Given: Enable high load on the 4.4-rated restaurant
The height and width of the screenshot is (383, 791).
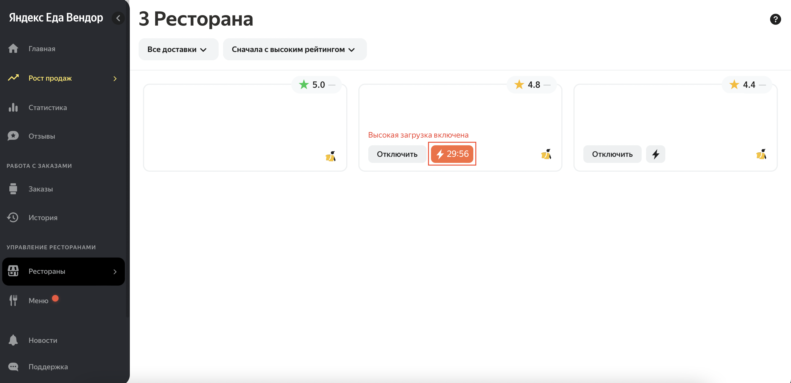Looking at the screenshot, I should click(655, 154).
